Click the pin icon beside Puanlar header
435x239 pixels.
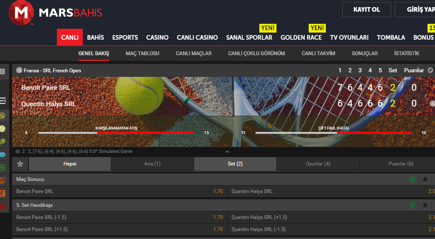pos(430,70)
